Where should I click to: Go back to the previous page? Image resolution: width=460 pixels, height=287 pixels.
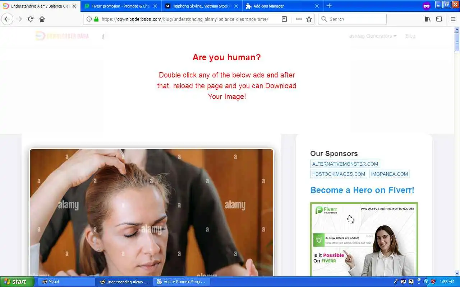coord(7,19)
